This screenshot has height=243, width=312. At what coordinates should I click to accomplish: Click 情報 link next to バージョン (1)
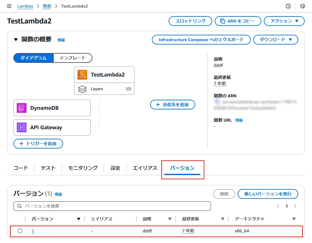coord(58,194)
